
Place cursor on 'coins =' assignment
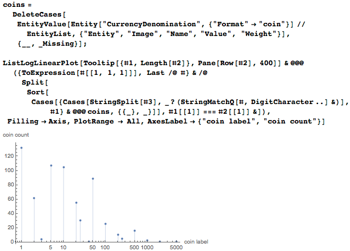point(17,5)
